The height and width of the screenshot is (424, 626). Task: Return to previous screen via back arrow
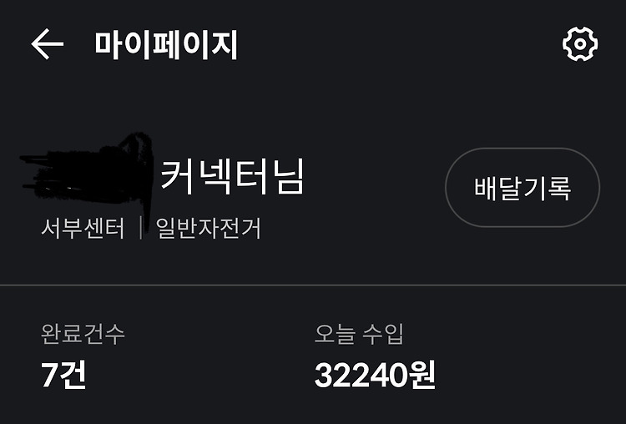(x=47, y=44)
